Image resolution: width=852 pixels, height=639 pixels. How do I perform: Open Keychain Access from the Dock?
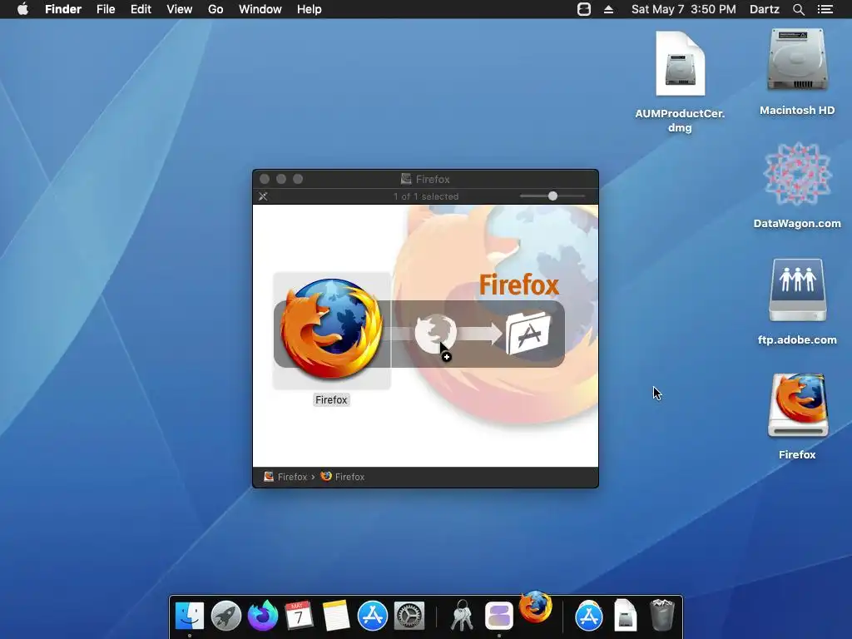point(462,616)
